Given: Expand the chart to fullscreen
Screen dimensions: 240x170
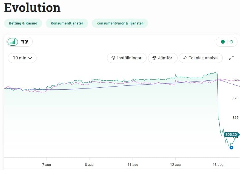Looking at the screenshot, I should (x=231, y=58).
